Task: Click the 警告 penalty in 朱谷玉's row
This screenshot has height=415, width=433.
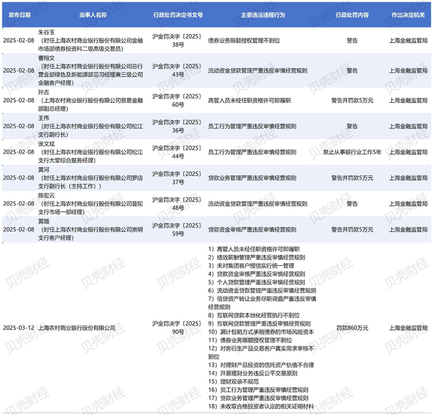Action: (352, 41)
